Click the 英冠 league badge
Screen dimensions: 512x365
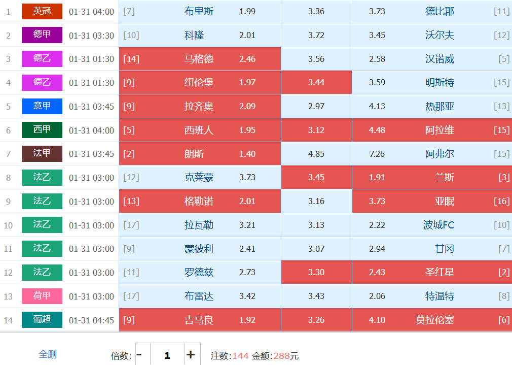coord(42,11)
